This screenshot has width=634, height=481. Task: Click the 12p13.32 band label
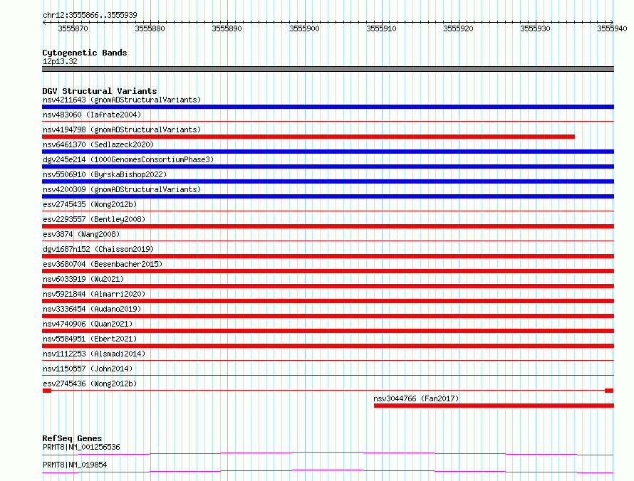point(60,61)
